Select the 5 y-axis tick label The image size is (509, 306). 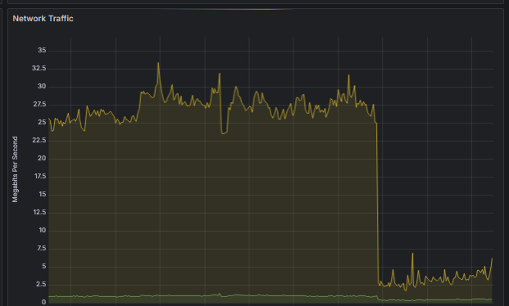43,266
